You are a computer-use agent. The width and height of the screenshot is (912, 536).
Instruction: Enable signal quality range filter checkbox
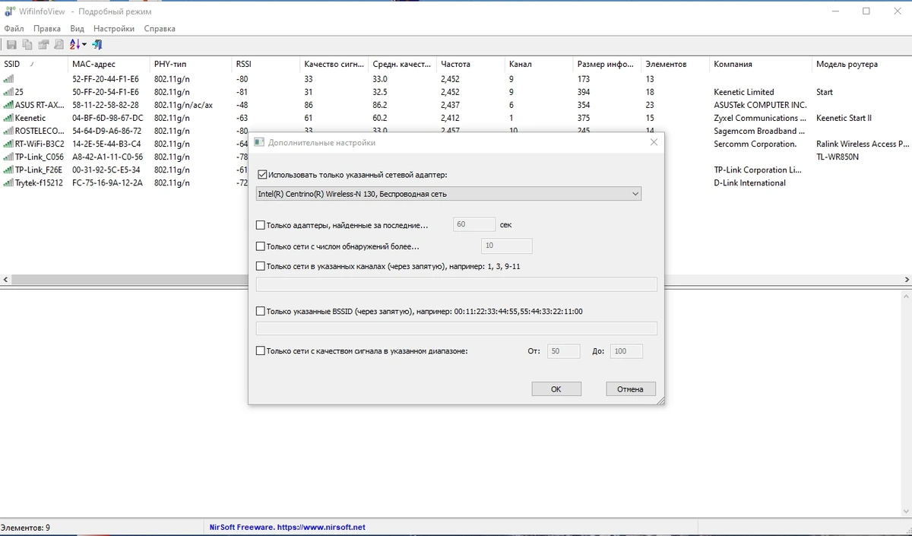click(x=261, y=351)
